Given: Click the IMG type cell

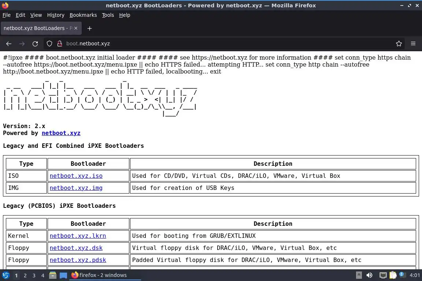Looking at the screenshot, I should [x=26, y=188].
